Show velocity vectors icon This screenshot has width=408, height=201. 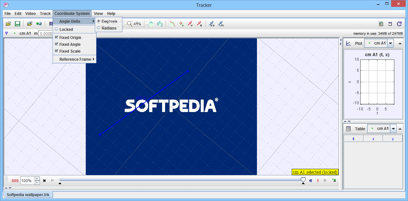pos(190,24)
